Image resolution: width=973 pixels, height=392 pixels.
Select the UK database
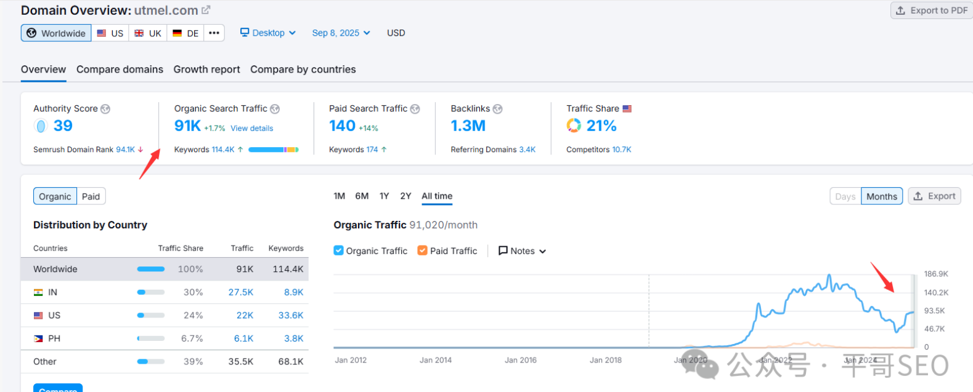click(148, 33)
